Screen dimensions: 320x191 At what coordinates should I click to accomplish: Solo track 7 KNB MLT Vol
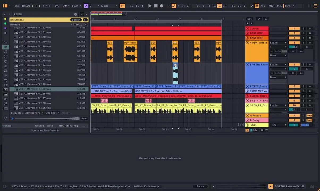pyautogui.click(x=304, y=91)
